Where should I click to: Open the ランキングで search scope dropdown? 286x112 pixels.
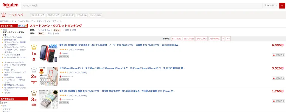pos(271,6)
